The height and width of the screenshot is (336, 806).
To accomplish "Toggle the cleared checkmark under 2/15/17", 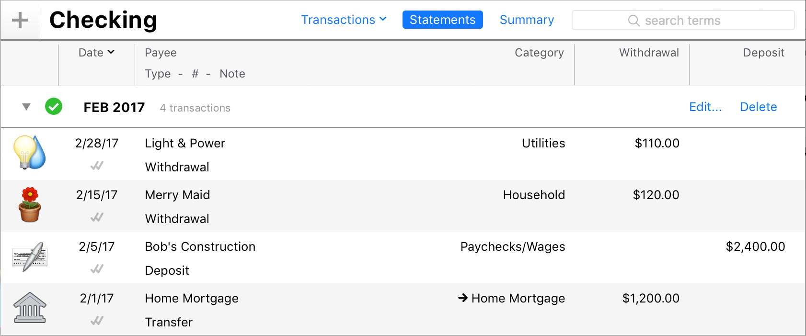I will pyautogui.click(x=97, y=217).
